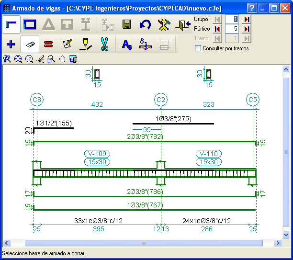Viewport: 293px width, 260px height.
Task: Click beam label V-109
Action: click(x=97, y=154)
